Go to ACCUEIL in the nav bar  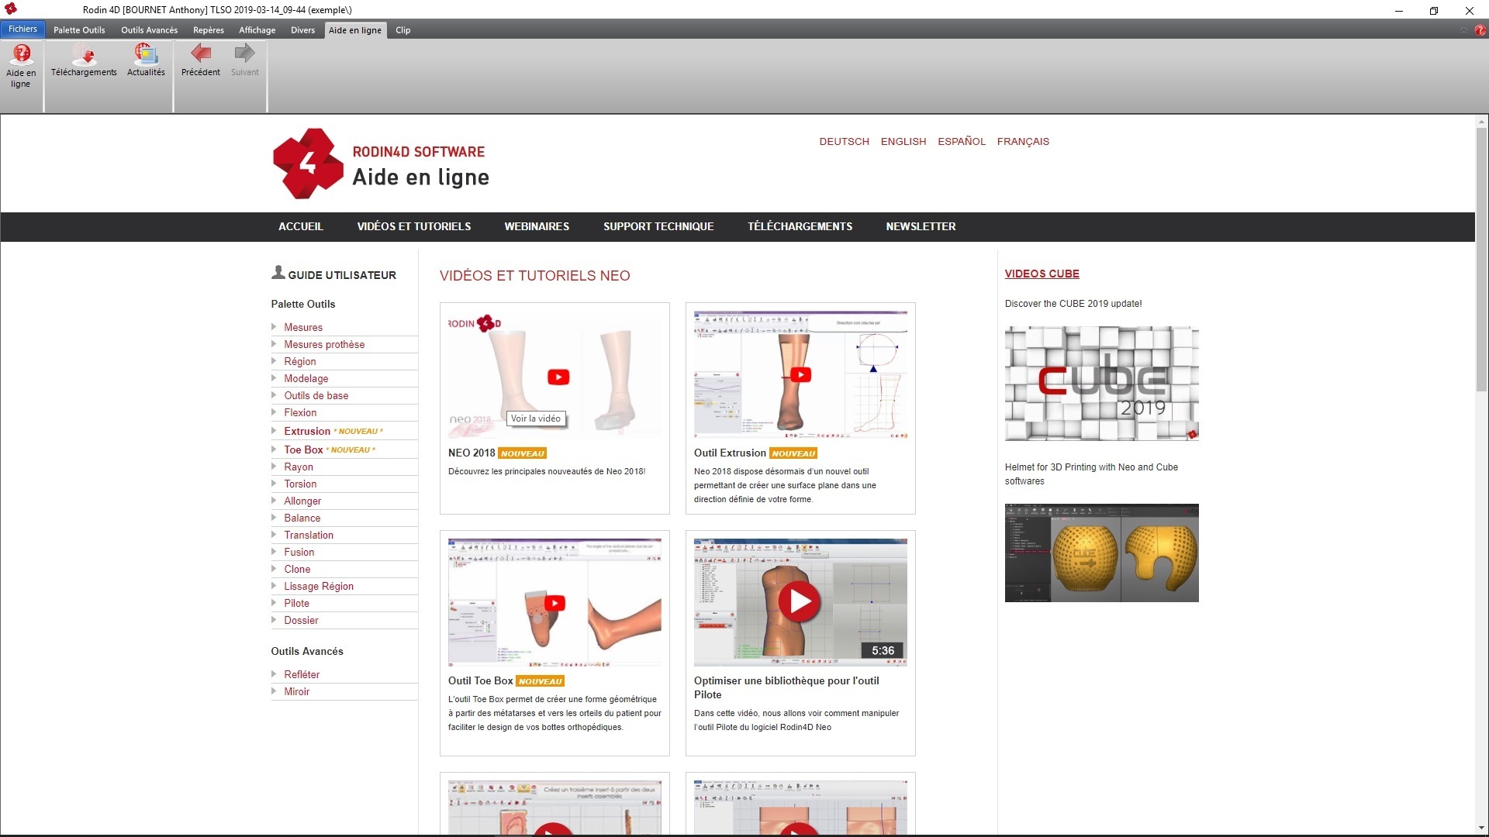click(x=301, y=226)
